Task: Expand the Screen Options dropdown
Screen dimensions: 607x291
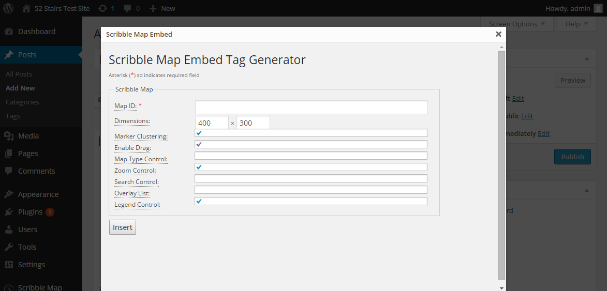Action: pyautogui.click(x=517, y=24)
